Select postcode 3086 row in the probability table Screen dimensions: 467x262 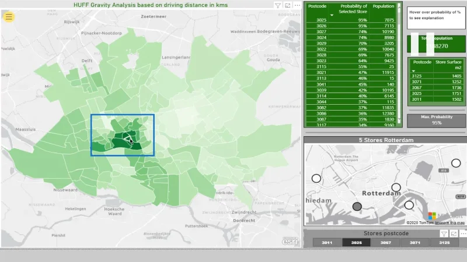[351, 113]
